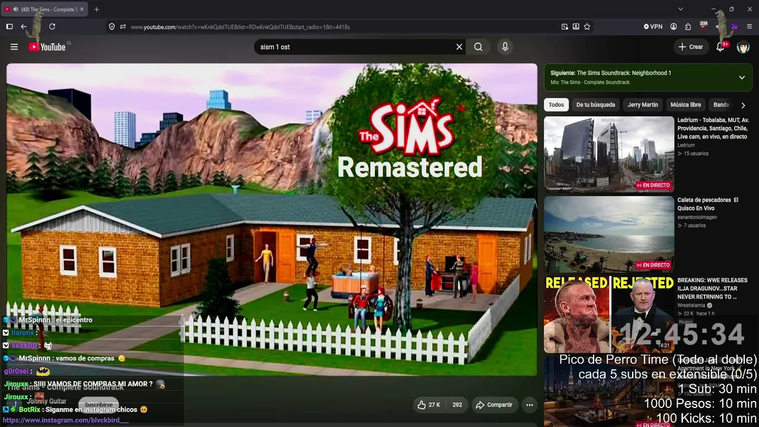Toggle the VPN on
Screen dimensions: 759x427
653,27
